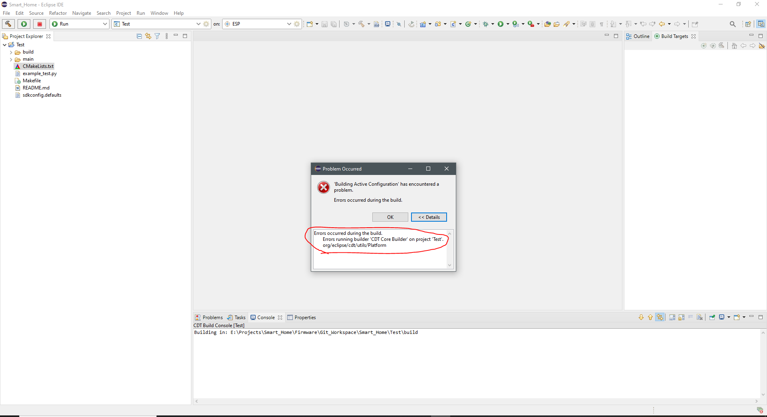This screenshot has width=767, height=417.
Task: Click the toolbar Search magnifier icon
Action: click(x=733, y=24)
